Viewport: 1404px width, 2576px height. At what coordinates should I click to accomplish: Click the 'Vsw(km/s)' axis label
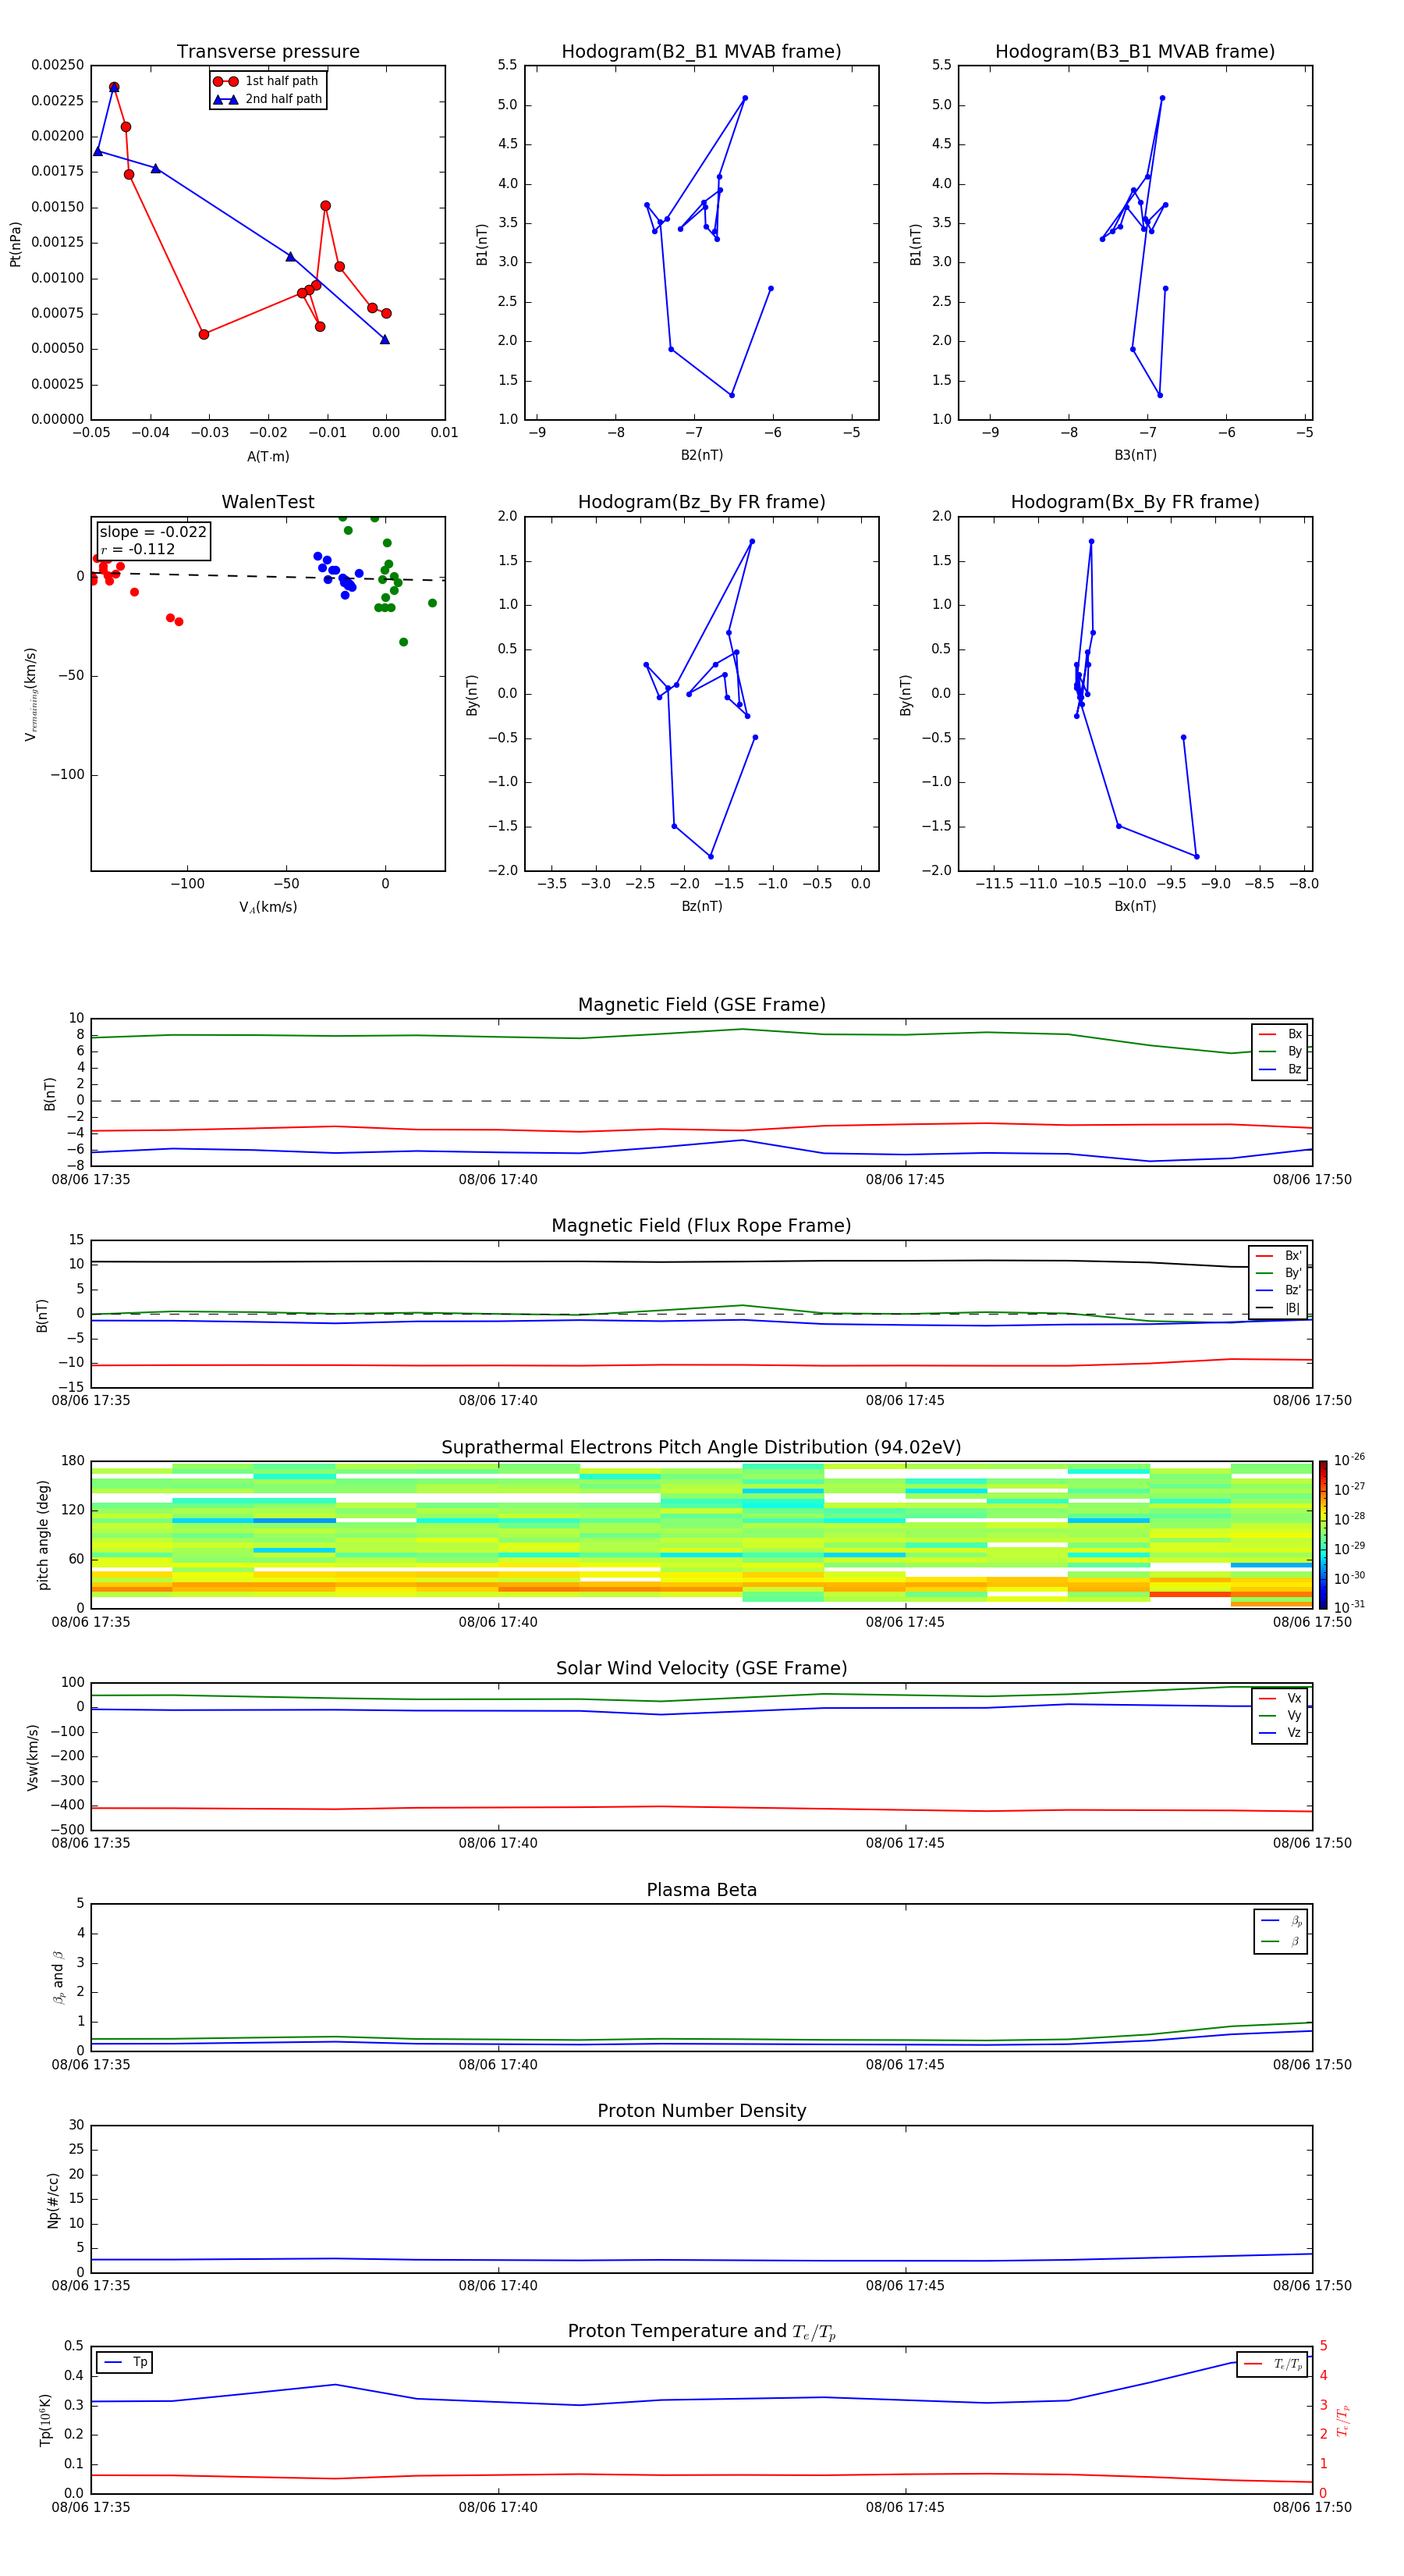pyautogui.click(x=32, y=1757)
